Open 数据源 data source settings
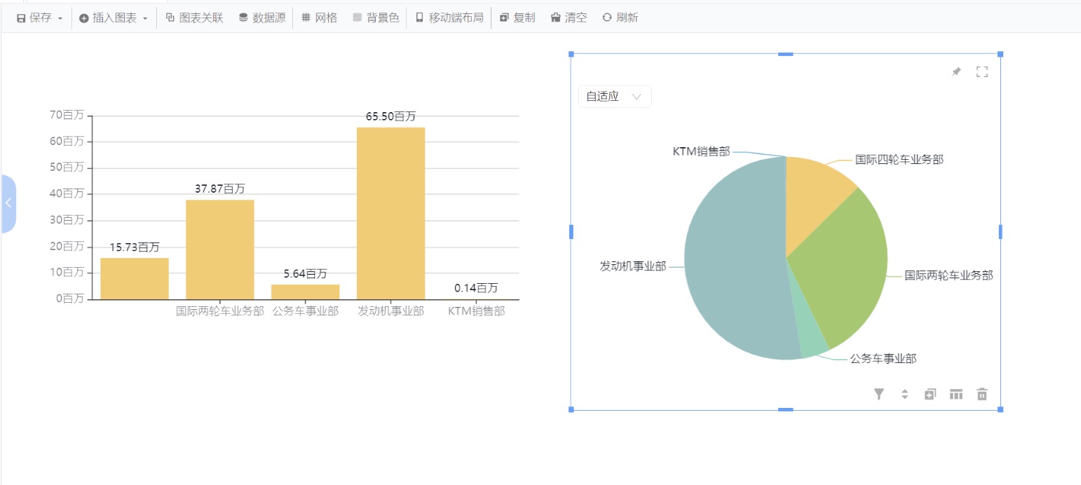 tap(261, 18)
